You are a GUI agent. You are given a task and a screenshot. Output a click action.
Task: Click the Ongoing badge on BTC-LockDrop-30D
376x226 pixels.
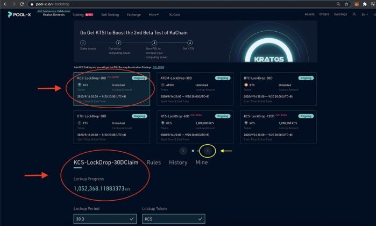(306, 78)
